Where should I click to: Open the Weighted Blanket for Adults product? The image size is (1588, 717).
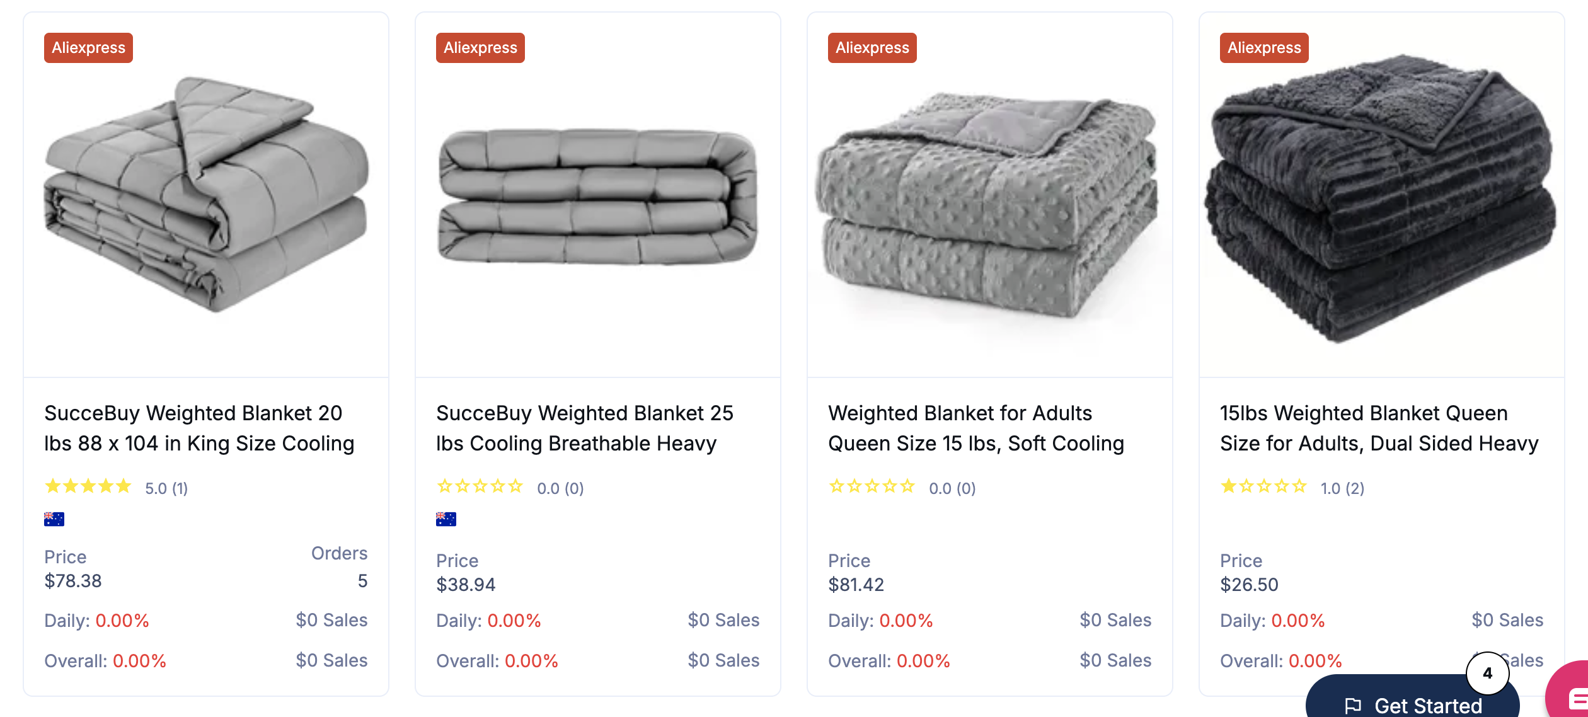[977, 428]
